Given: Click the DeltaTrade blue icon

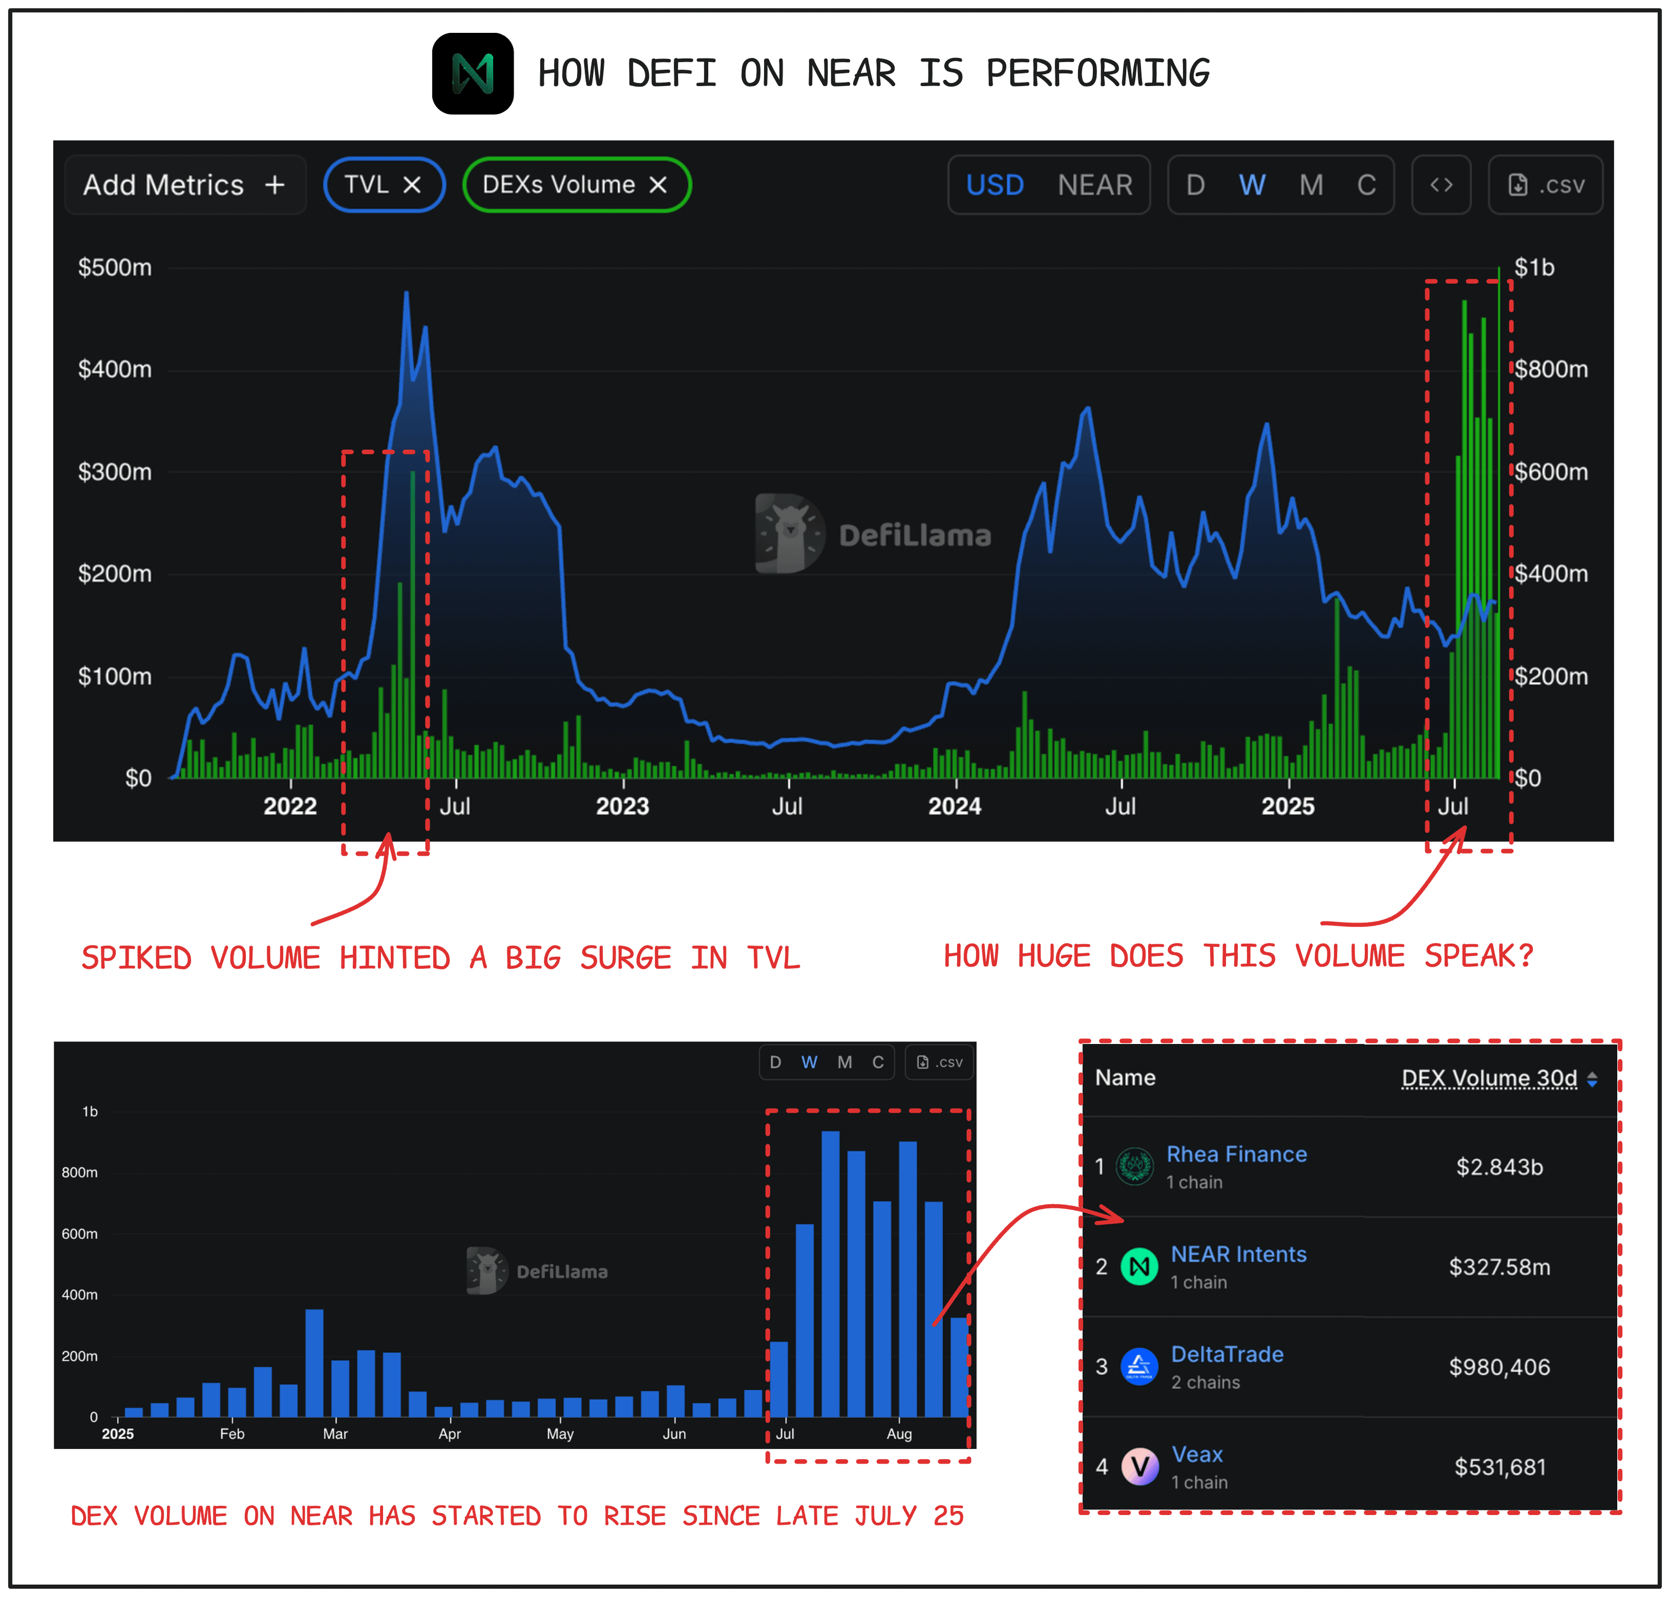Looking at the screenshot, I should (1139, 1367).
